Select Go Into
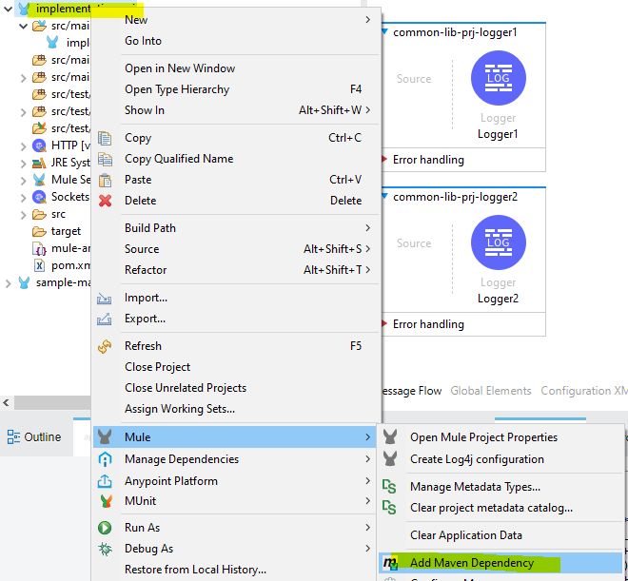Image resolution: width=628 pixels, height=581 pixels. pyautogui.click(x=236, y=41)
